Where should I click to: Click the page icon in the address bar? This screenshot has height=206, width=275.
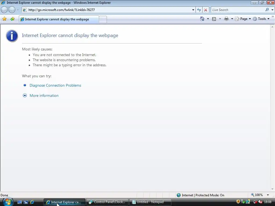pos(25,10)
